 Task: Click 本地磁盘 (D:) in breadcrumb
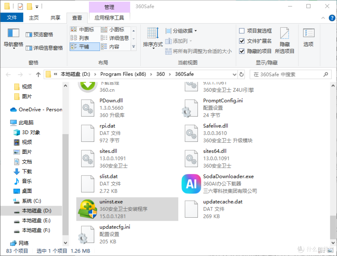click(76, 74)
